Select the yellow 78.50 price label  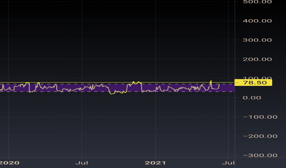click(x=253, y=82)
